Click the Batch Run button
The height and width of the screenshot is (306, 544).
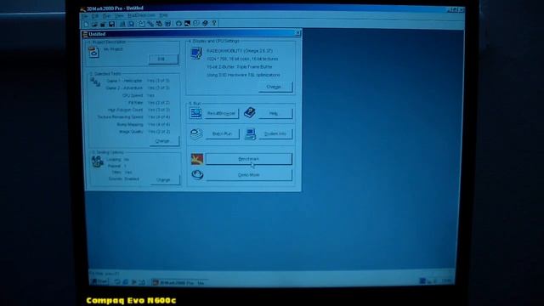[223, 134]
